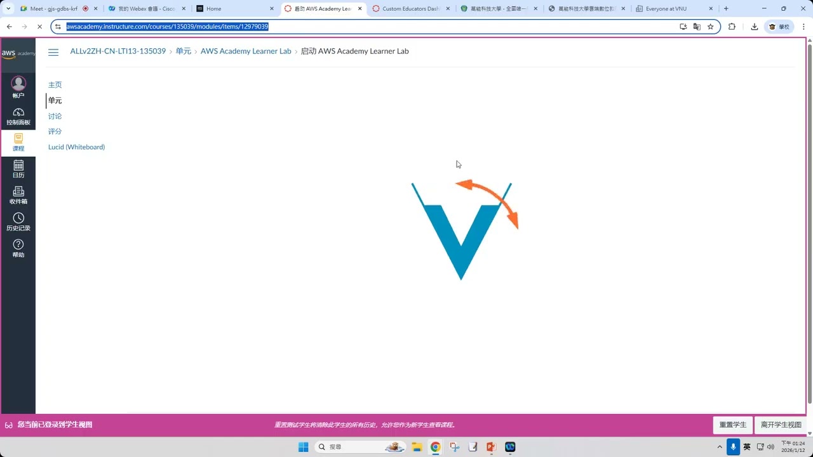813x457 pixels.
Task: Click the Windows taskbar search box
Action: (361, 447)
